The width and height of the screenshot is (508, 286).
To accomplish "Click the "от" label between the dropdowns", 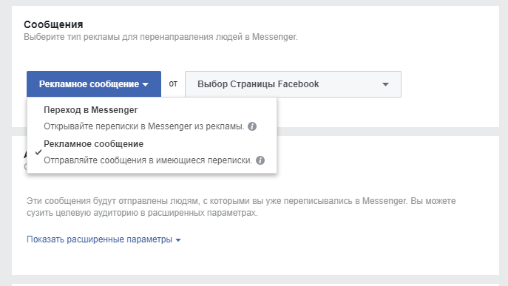I will pos(173,84).
